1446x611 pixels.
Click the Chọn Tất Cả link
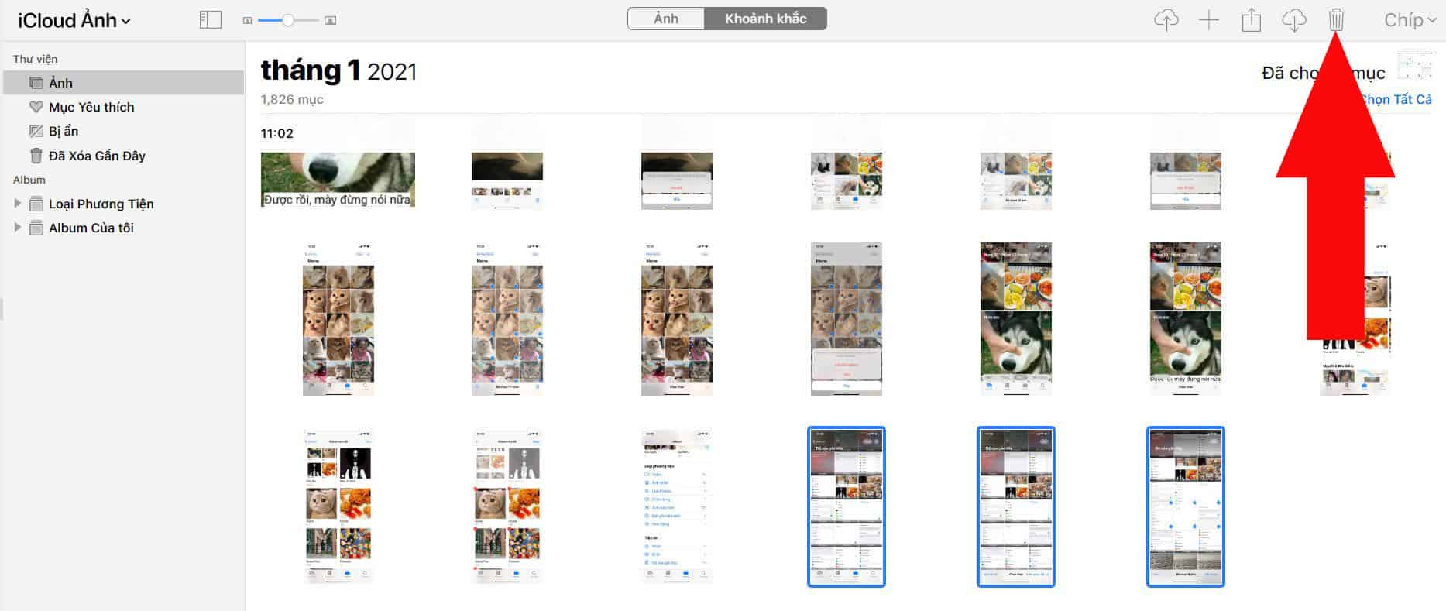tap(1396, 99)
